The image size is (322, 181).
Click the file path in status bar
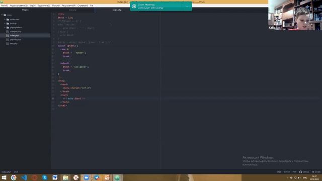coord(6,172)
